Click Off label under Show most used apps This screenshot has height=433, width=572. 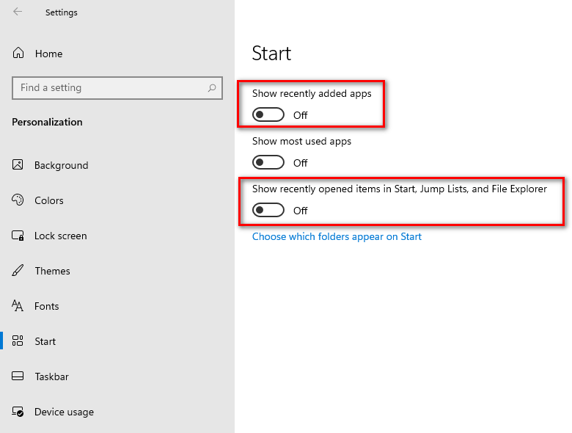click(300, 163)
